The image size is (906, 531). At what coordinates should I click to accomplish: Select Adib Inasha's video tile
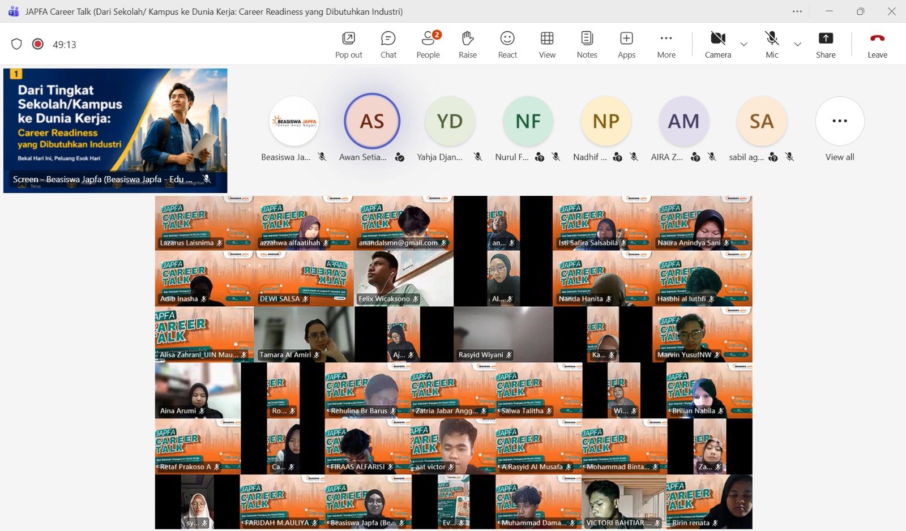coord(204,279)
